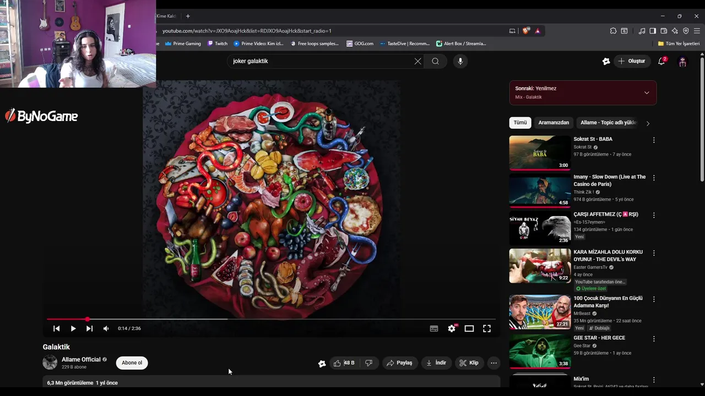Viewport: 705px width, 396px height.
Task: Open the Prime Gaming bookmark
Action: (183, 43)
